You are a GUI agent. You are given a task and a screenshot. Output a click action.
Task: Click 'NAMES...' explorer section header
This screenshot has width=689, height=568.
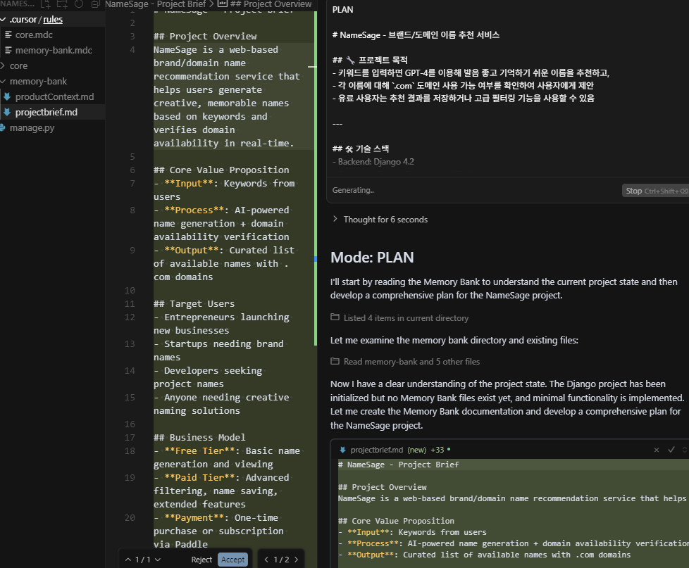17,4
